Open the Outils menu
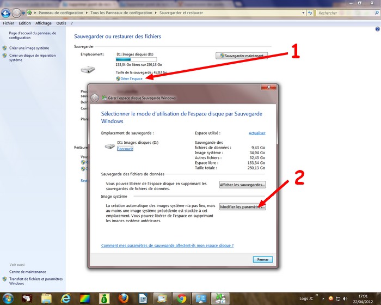The height and width of the screenshot is (305, 381). 61,23
